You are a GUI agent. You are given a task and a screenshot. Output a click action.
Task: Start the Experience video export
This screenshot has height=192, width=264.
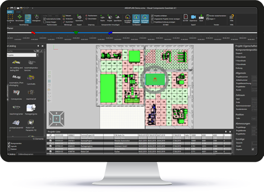[193, 18]
